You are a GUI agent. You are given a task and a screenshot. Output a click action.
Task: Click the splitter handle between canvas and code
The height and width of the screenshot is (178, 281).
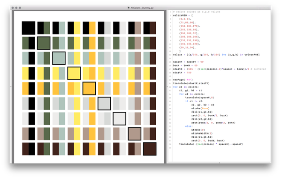click(x=167, y=87)
